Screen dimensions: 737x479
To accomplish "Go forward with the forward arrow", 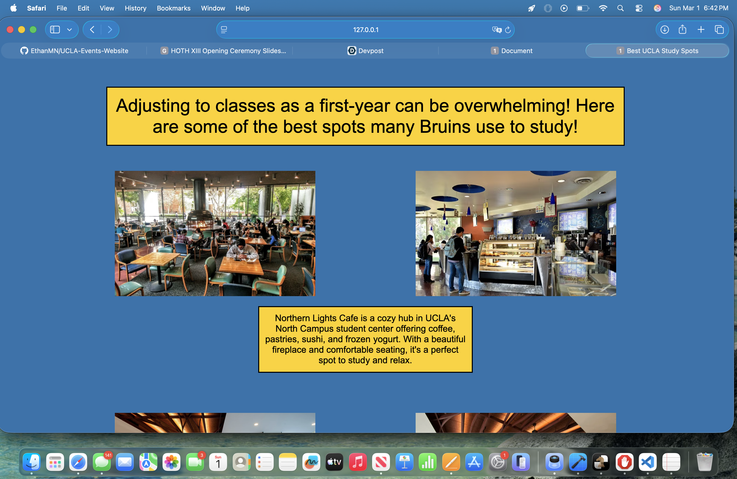I will click(110, 30).
